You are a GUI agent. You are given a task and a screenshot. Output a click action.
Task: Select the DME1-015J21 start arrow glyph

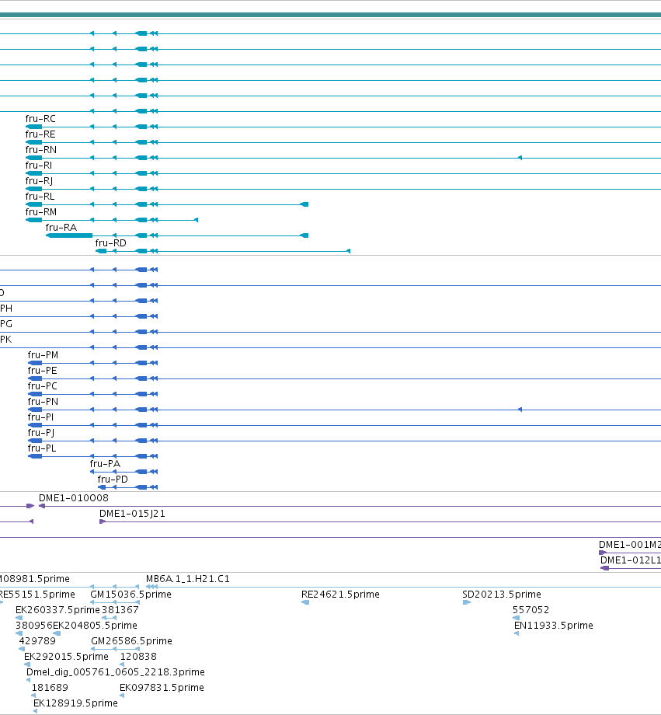103,521
